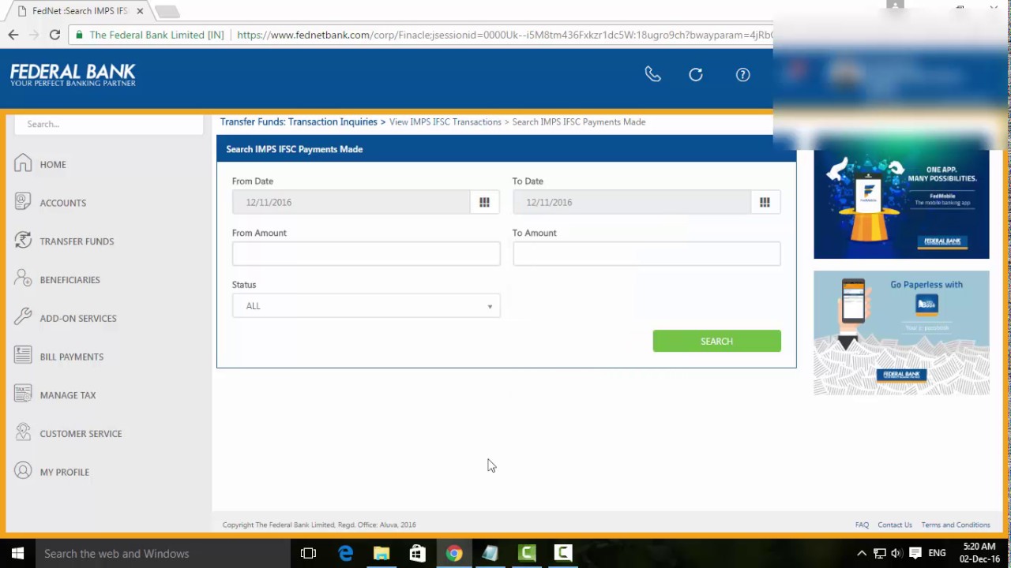Viewport: 1011px width, 568px height.
Task: Follow the Transfer Funds: Transaction Inquiries breadcrumb
Action: point(299,121)
